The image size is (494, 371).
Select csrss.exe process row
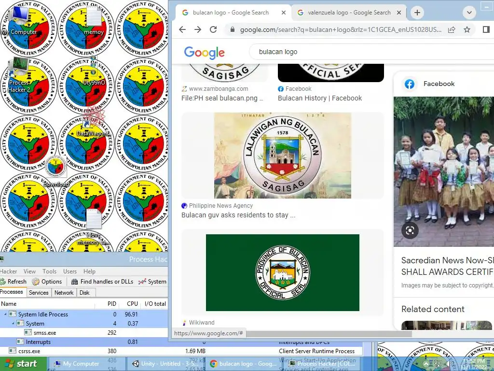[181, 351]
